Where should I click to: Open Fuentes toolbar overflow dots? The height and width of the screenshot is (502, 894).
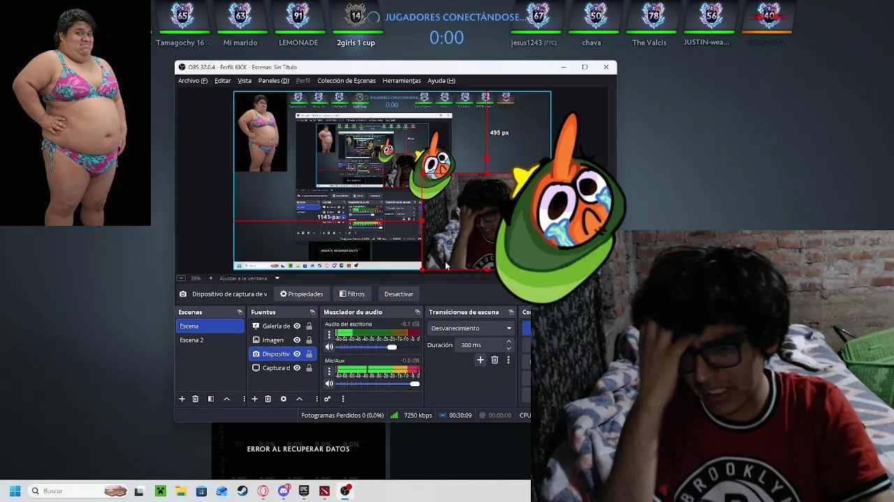pos(316,399)
